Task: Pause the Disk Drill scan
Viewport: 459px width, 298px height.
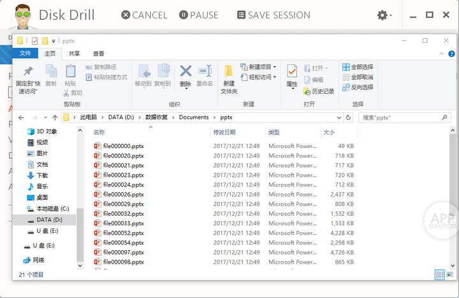Action: pos(198,15)
